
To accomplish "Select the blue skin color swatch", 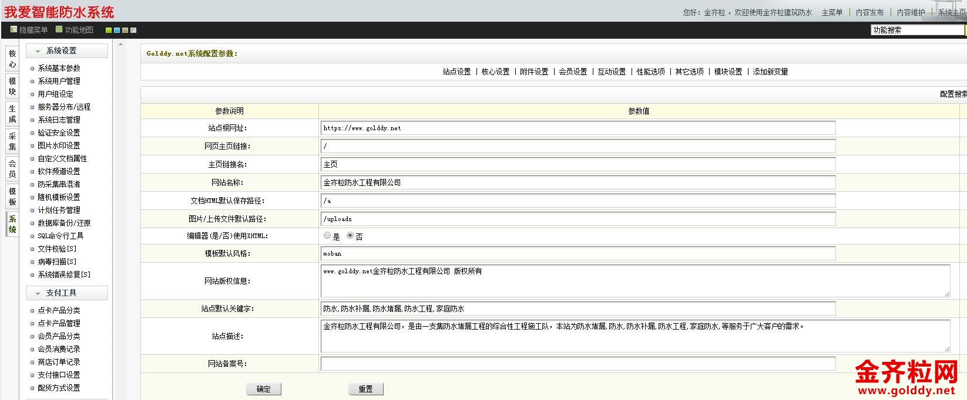I will [117, 30].
